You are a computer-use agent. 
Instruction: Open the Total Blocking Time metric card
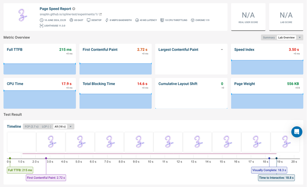113,92
